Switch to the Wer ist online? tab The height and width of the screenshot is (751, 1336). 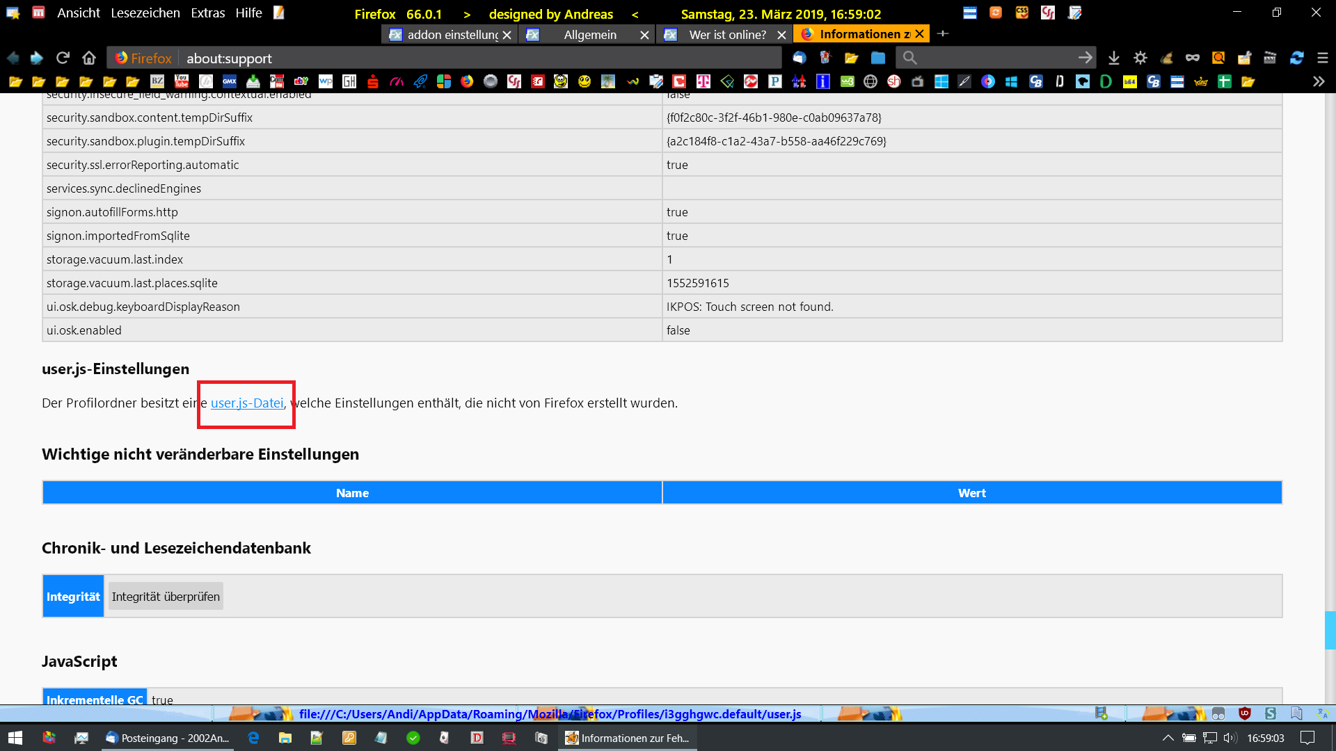point(727,34)
